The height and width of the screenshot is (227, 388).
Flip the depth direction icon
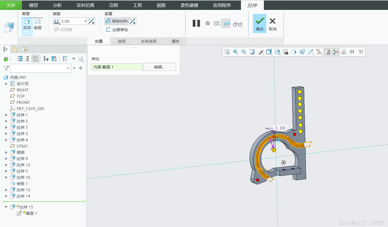(92, 21)
